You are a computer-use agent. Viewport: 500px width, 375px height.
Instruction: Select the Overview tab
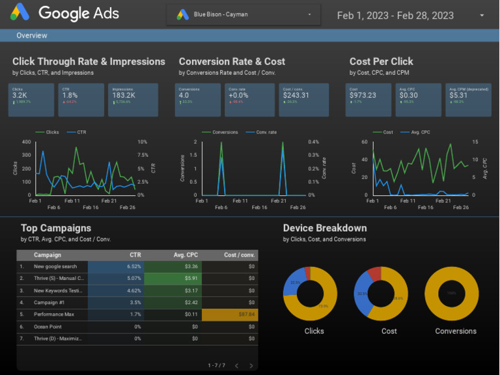[x=31, y=35]
